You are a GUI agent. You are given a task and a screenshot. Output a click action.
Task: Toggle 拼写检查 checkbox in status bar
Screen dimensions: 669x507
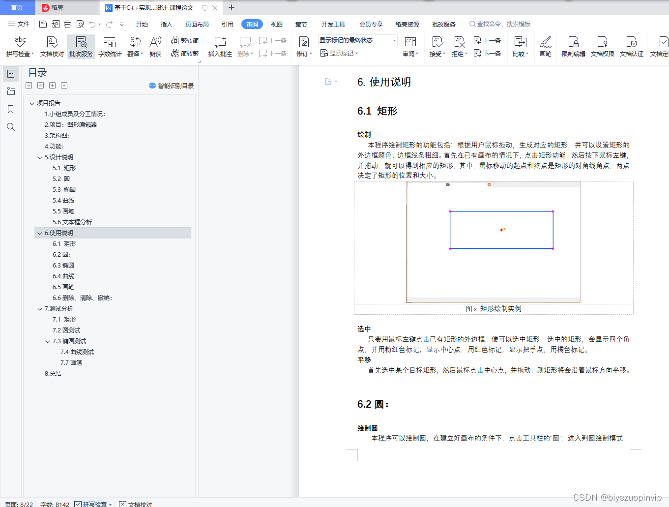click(x=78, y=504)
